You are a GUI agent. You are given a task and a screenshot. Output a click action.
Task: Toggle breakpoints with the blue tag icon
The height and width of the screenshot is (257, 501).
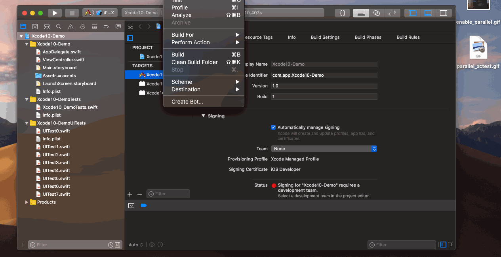tap(143, 206)
